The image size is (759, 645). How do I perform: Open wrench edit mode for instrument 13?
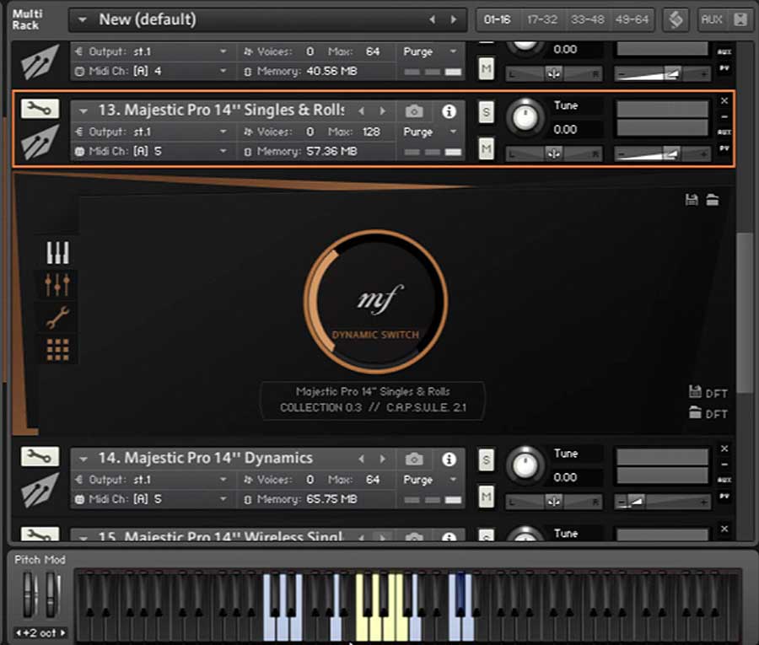click(x=40, y=109)
